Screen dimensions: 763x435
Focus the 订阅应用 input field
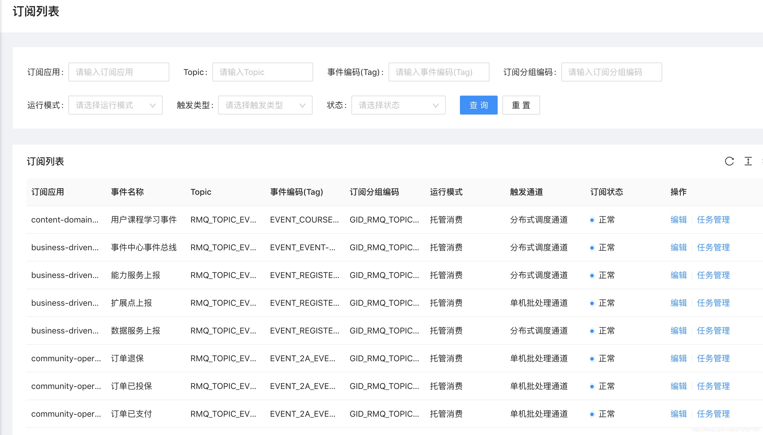tap(119, 72)
